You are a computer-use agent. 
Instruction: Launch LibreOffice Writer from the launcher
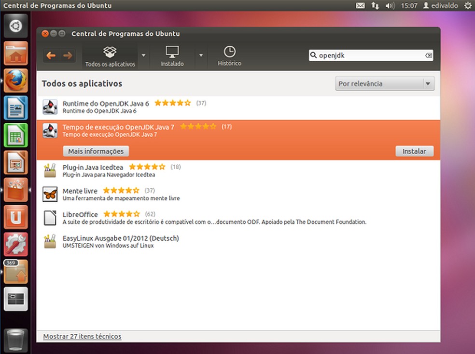(x=16, y=108)
